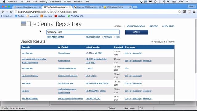Screen dimensions: 197x111
Task: Click the SEARCH navigation link
Action: click(x=118, y=26)
